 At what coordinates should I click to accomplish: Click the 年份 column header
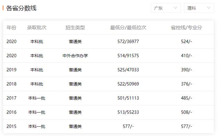[x=11, y=28]
